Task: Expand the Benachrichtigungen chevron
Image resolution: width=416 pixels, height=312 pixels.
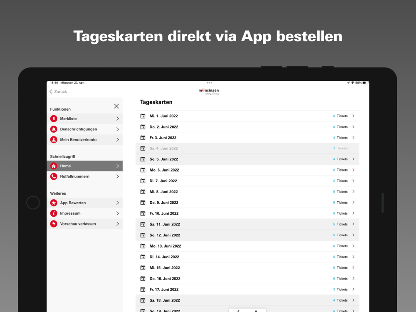Action: (118, 129)
